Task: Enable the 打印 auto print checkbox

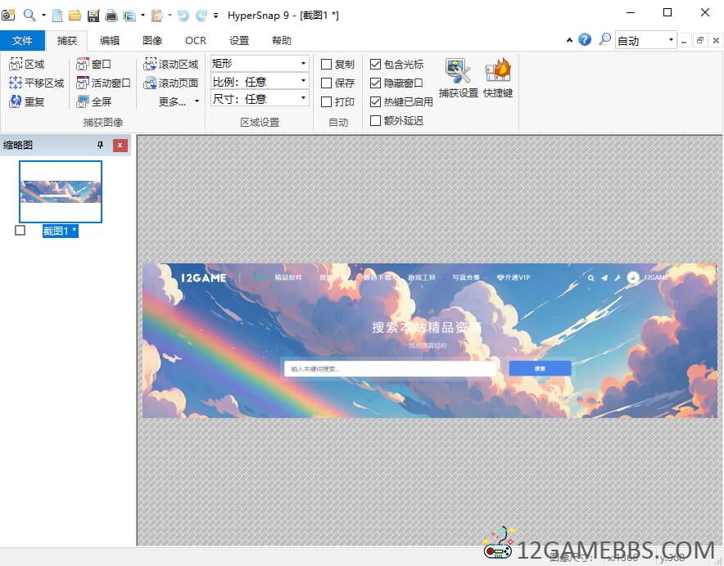Action: pyautogui.click(x=326, y=101)
